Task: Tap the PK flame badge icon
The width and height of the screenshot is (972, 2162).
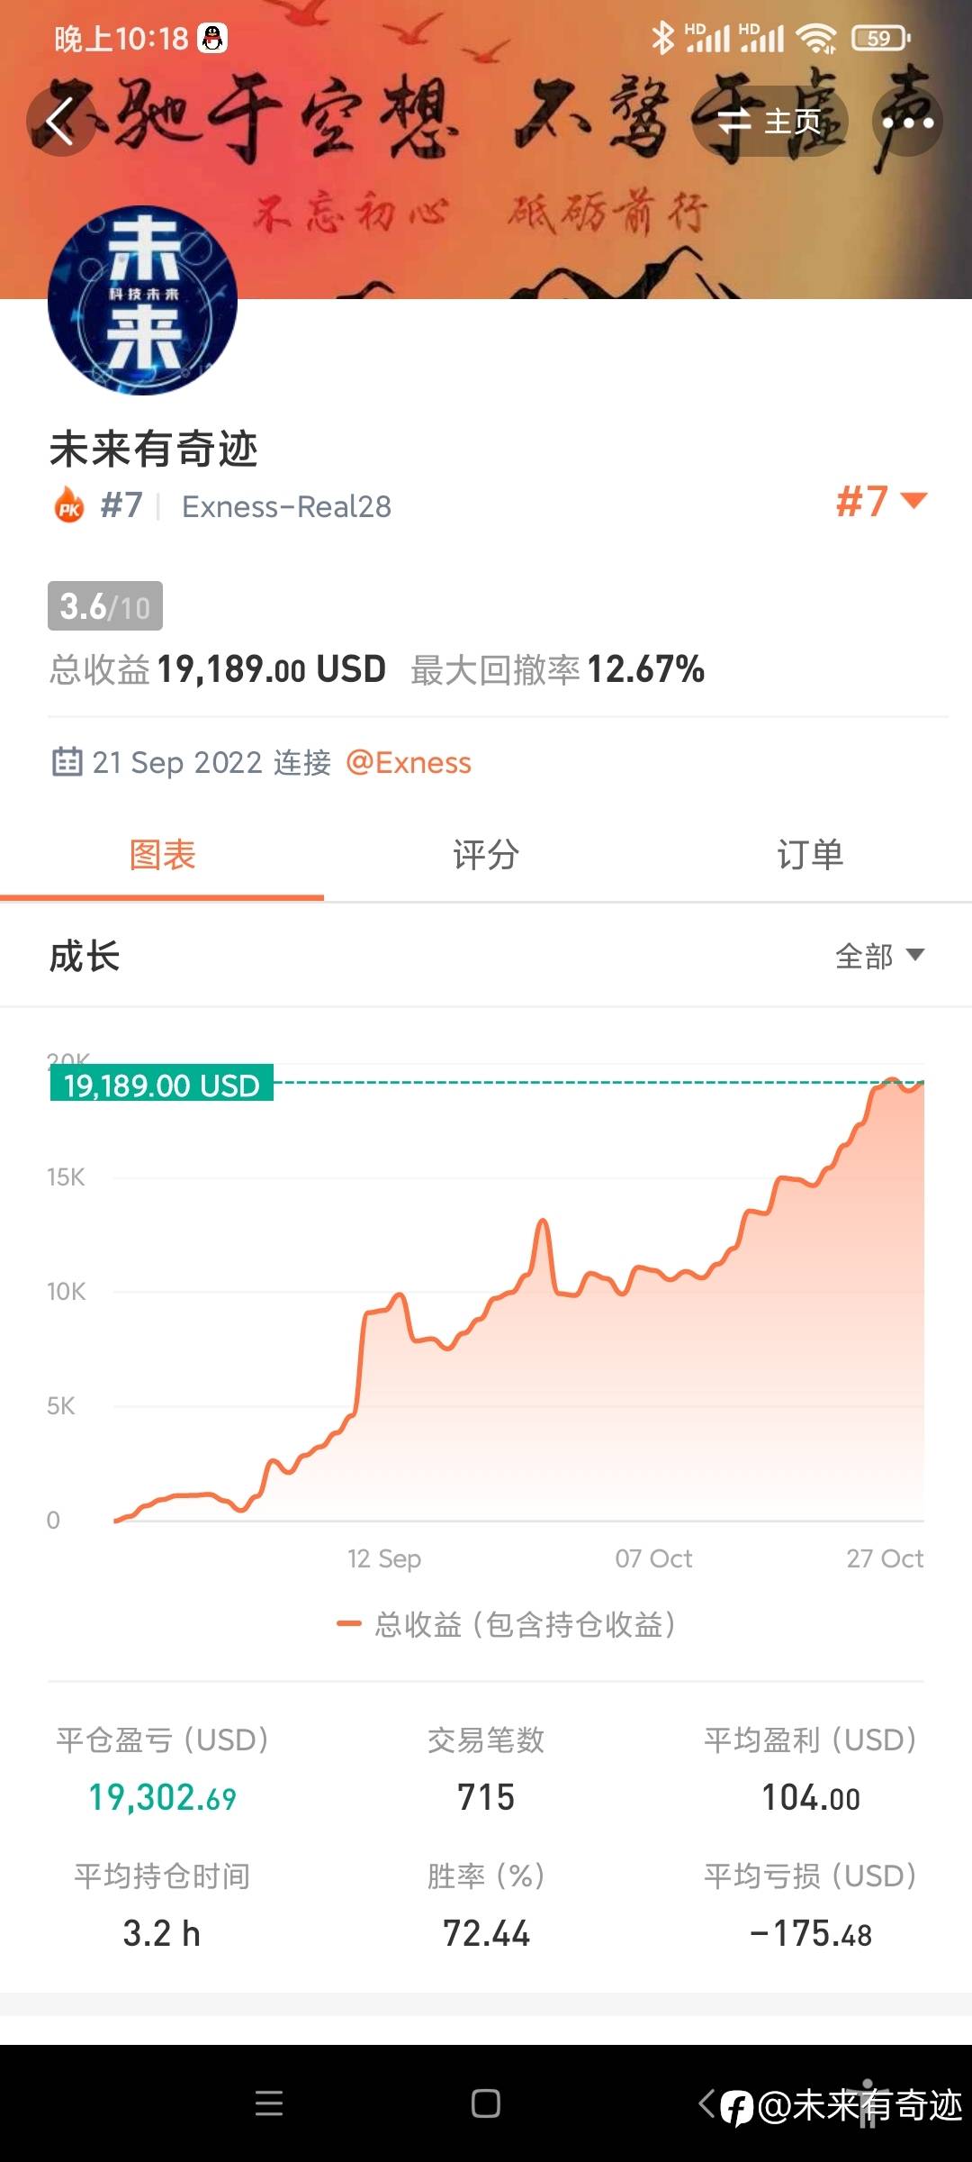Action: (x=69, y=505)
